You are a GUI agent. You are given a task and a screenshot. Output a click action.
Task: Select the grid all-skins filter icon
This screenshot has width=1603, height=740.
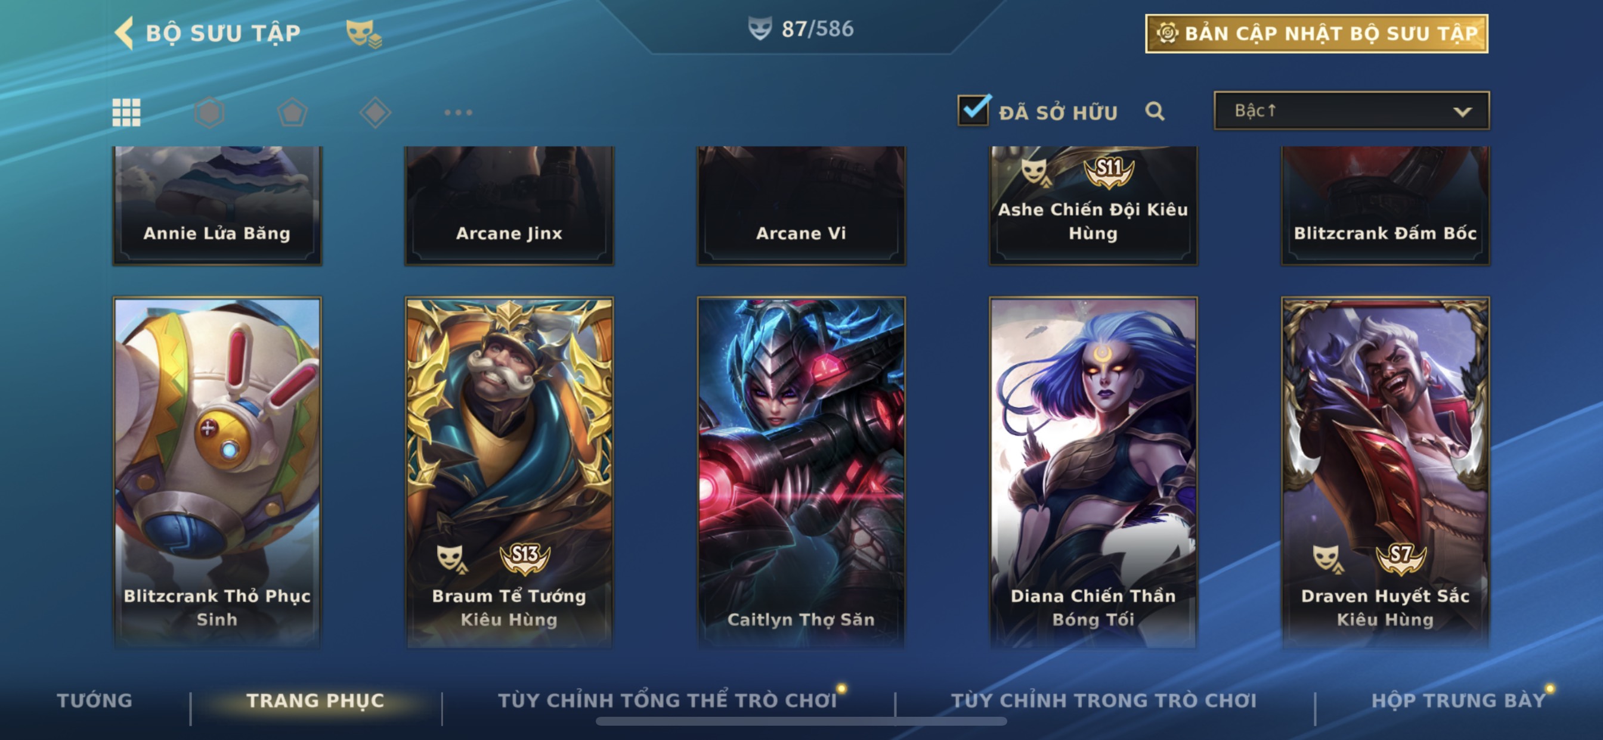pyautogui.click(x=126, y=113)
